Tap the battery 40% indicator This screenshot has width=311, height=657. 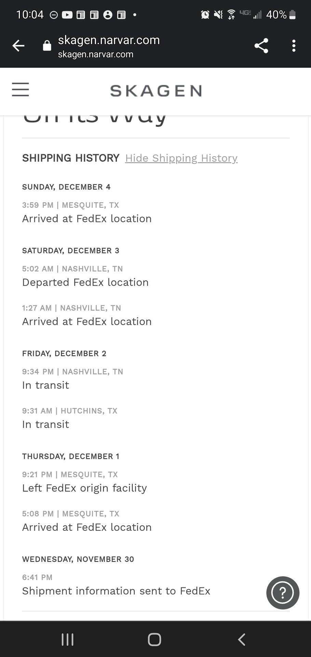(x=281, y=15)
